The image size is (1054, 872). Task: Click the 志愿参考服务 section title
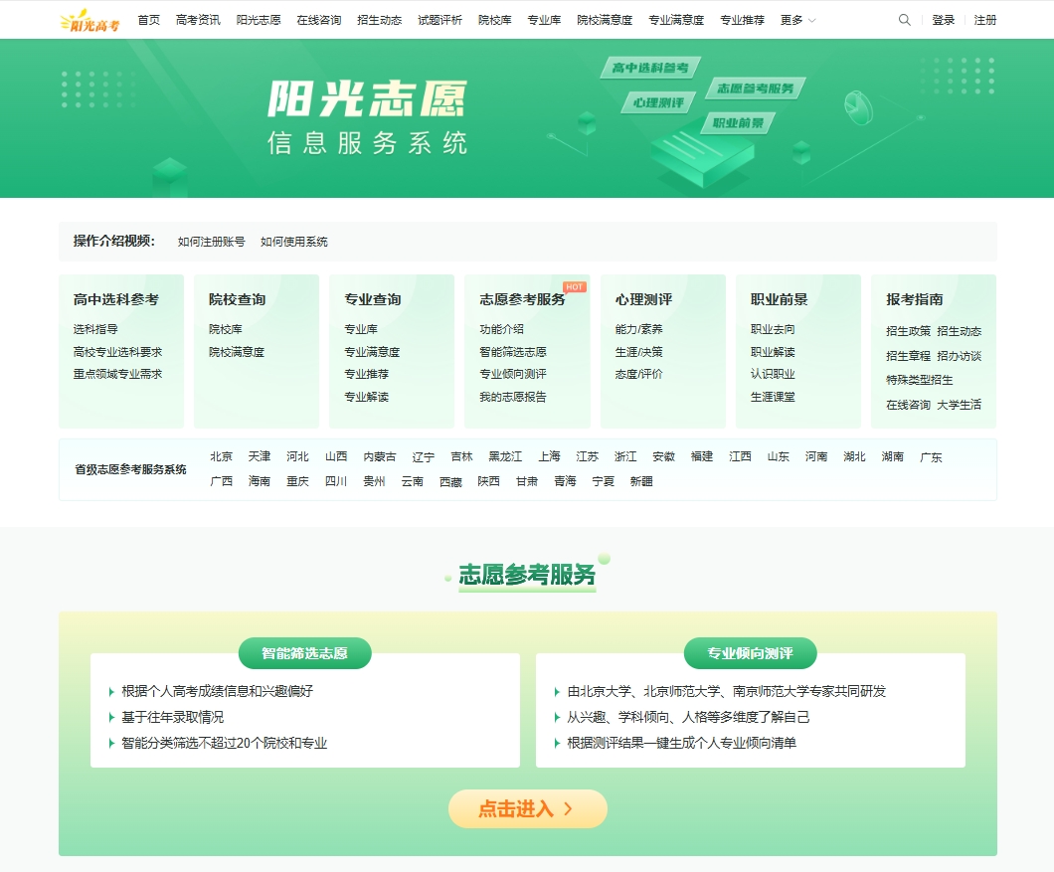coord(528,575)
